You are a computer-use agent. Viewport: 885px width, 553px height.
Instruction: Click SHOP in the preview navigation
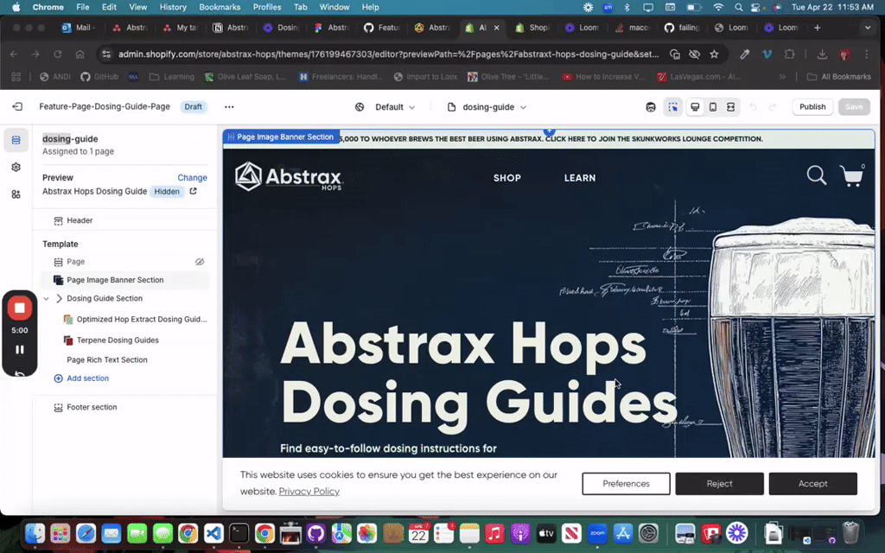(x=506, y=178)
